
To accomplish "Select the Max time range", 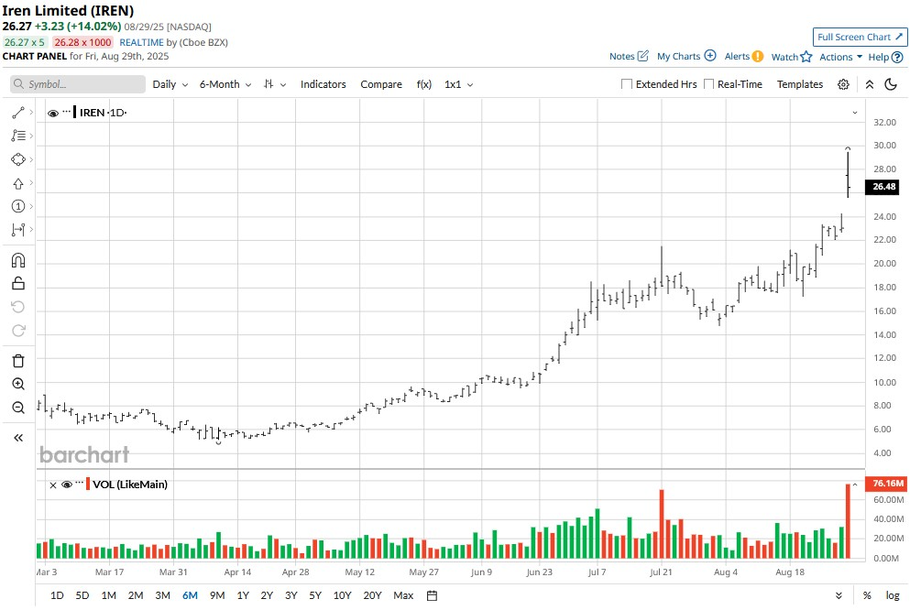I will (403, 595).
